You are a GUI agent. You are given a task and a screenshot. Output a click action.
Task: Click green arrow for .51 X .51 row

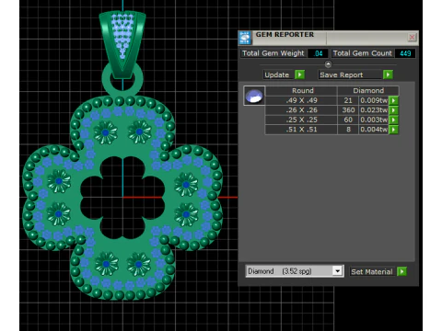pyautogui.click(x=393, y=130)
